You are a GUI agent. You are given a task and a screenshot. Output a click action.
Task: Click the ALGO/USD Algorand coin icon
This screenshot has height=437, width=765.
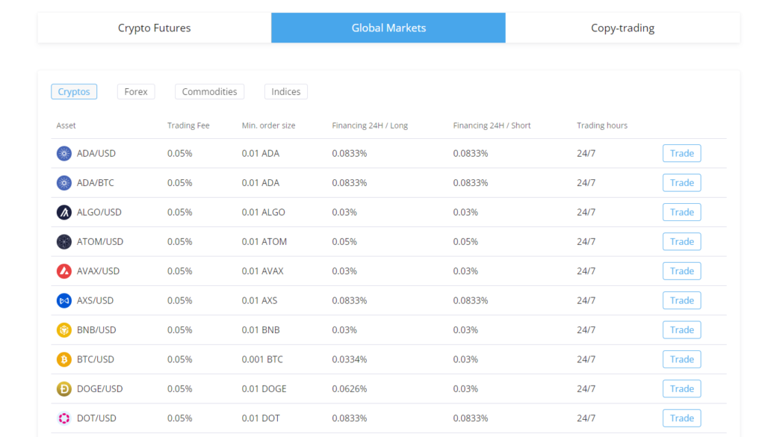pyautogui.click(x=64, y=212)
